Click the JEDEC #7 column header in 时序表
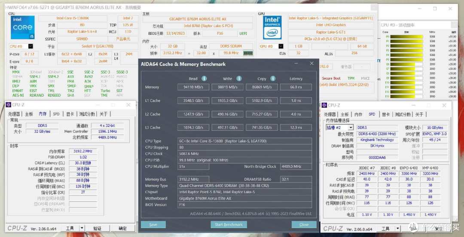The width and height of the screenshot is (464, 237). click(x=366, y=168)
